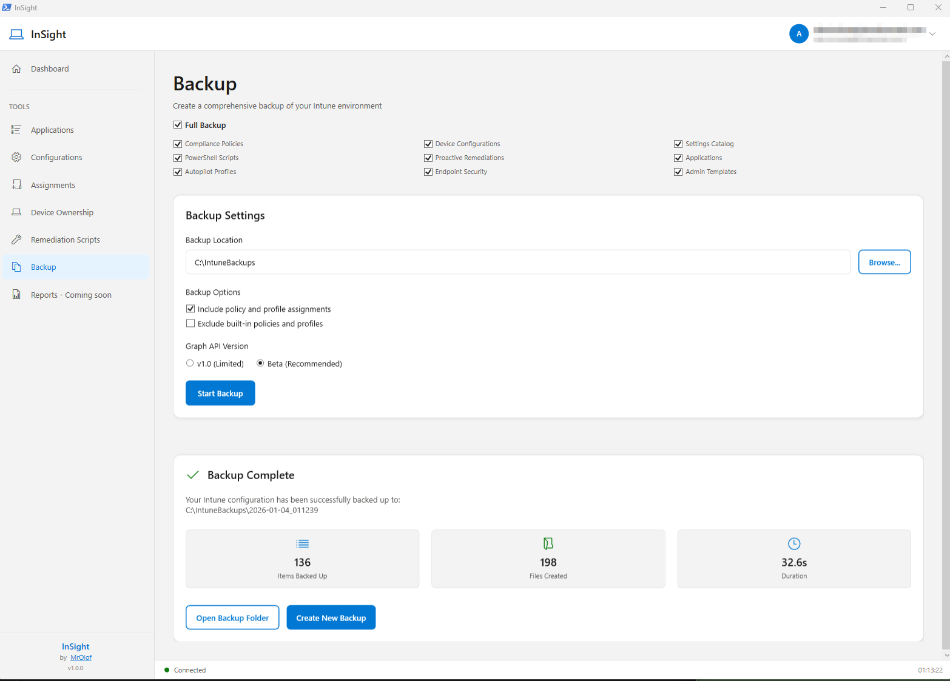Viewport: 950px width, 681px height.
Task: Expand the account dropdown chevron
Action: pyautogui.click(x=932, y=34)
